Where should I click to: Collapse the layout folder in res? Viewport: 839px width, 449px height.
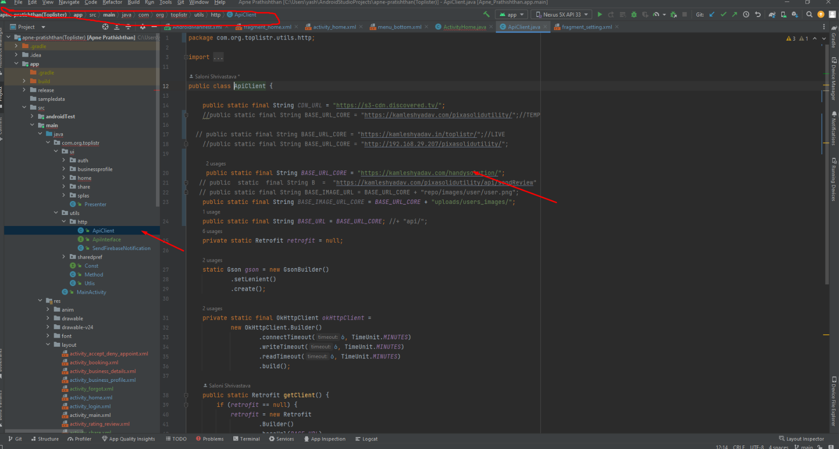pyautogui.click(x=48, y=345)
